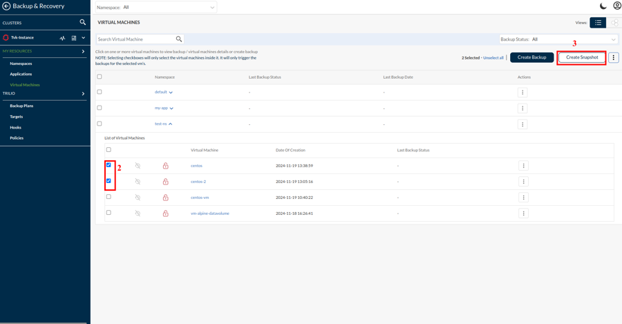
Task: Click the lock icon on the centos-2 row
Action: [165, 182]
